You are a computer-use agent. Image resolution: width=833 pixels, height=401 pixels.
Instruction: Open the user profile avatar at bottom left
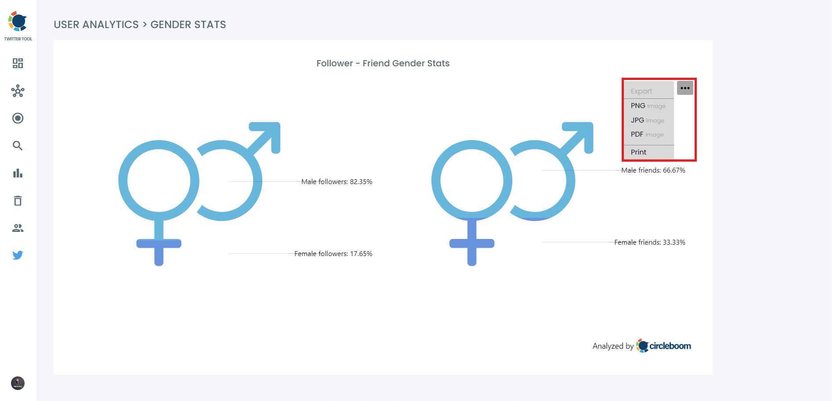tap(18, 383)
